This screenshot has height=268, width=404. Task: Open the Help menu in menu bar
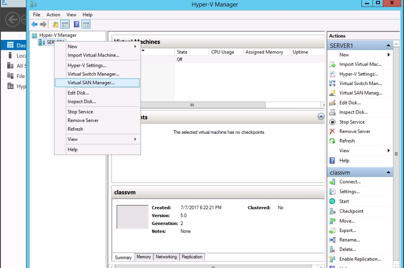87,14
